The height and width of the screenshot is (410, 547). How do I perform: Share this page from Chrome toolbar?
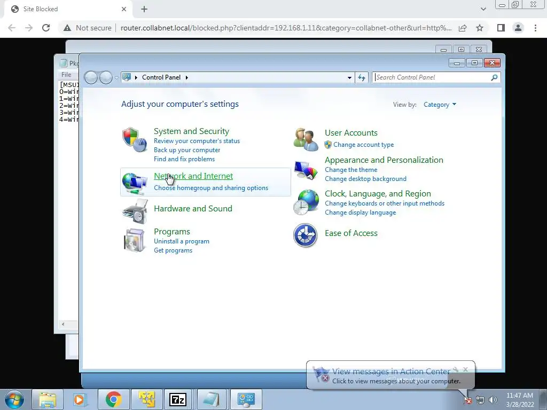[463, 28]
